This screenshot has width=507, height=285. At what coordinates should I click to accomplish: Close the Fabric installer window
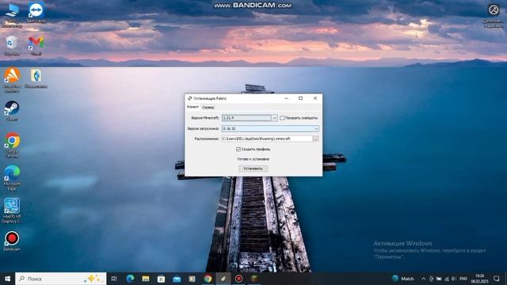click(315, 98)
